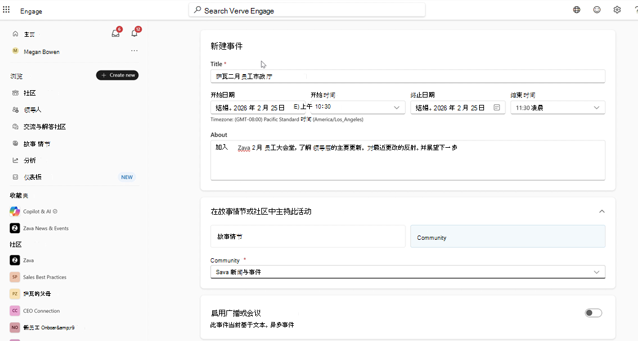The width and height of the screenshot is (638, 341).
Task: Click the NEW badge beside 仪表板
Action: 127,177
